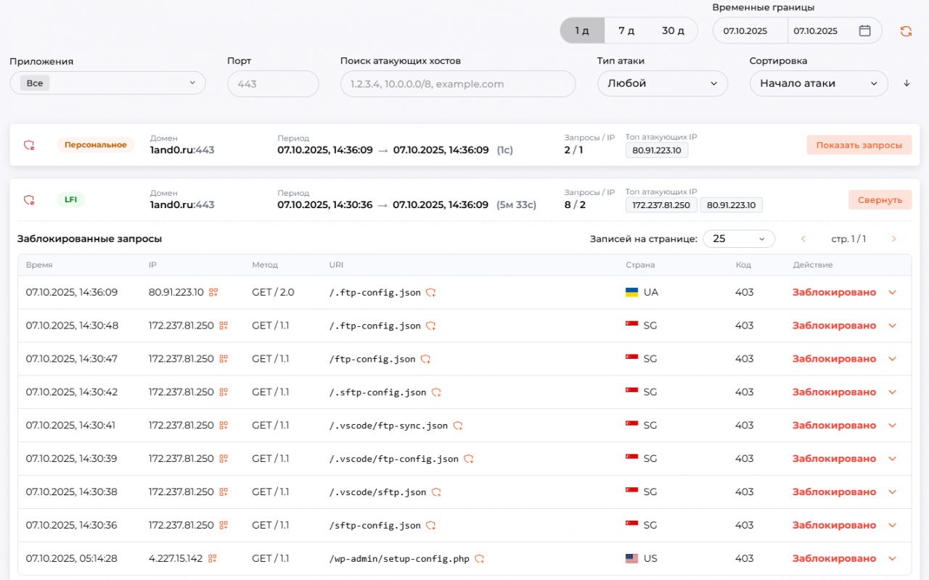Click URI icon beside /sftp-config.json
Image resolution: width=929 pixels, height=580 pixels.
pos(430,526)
